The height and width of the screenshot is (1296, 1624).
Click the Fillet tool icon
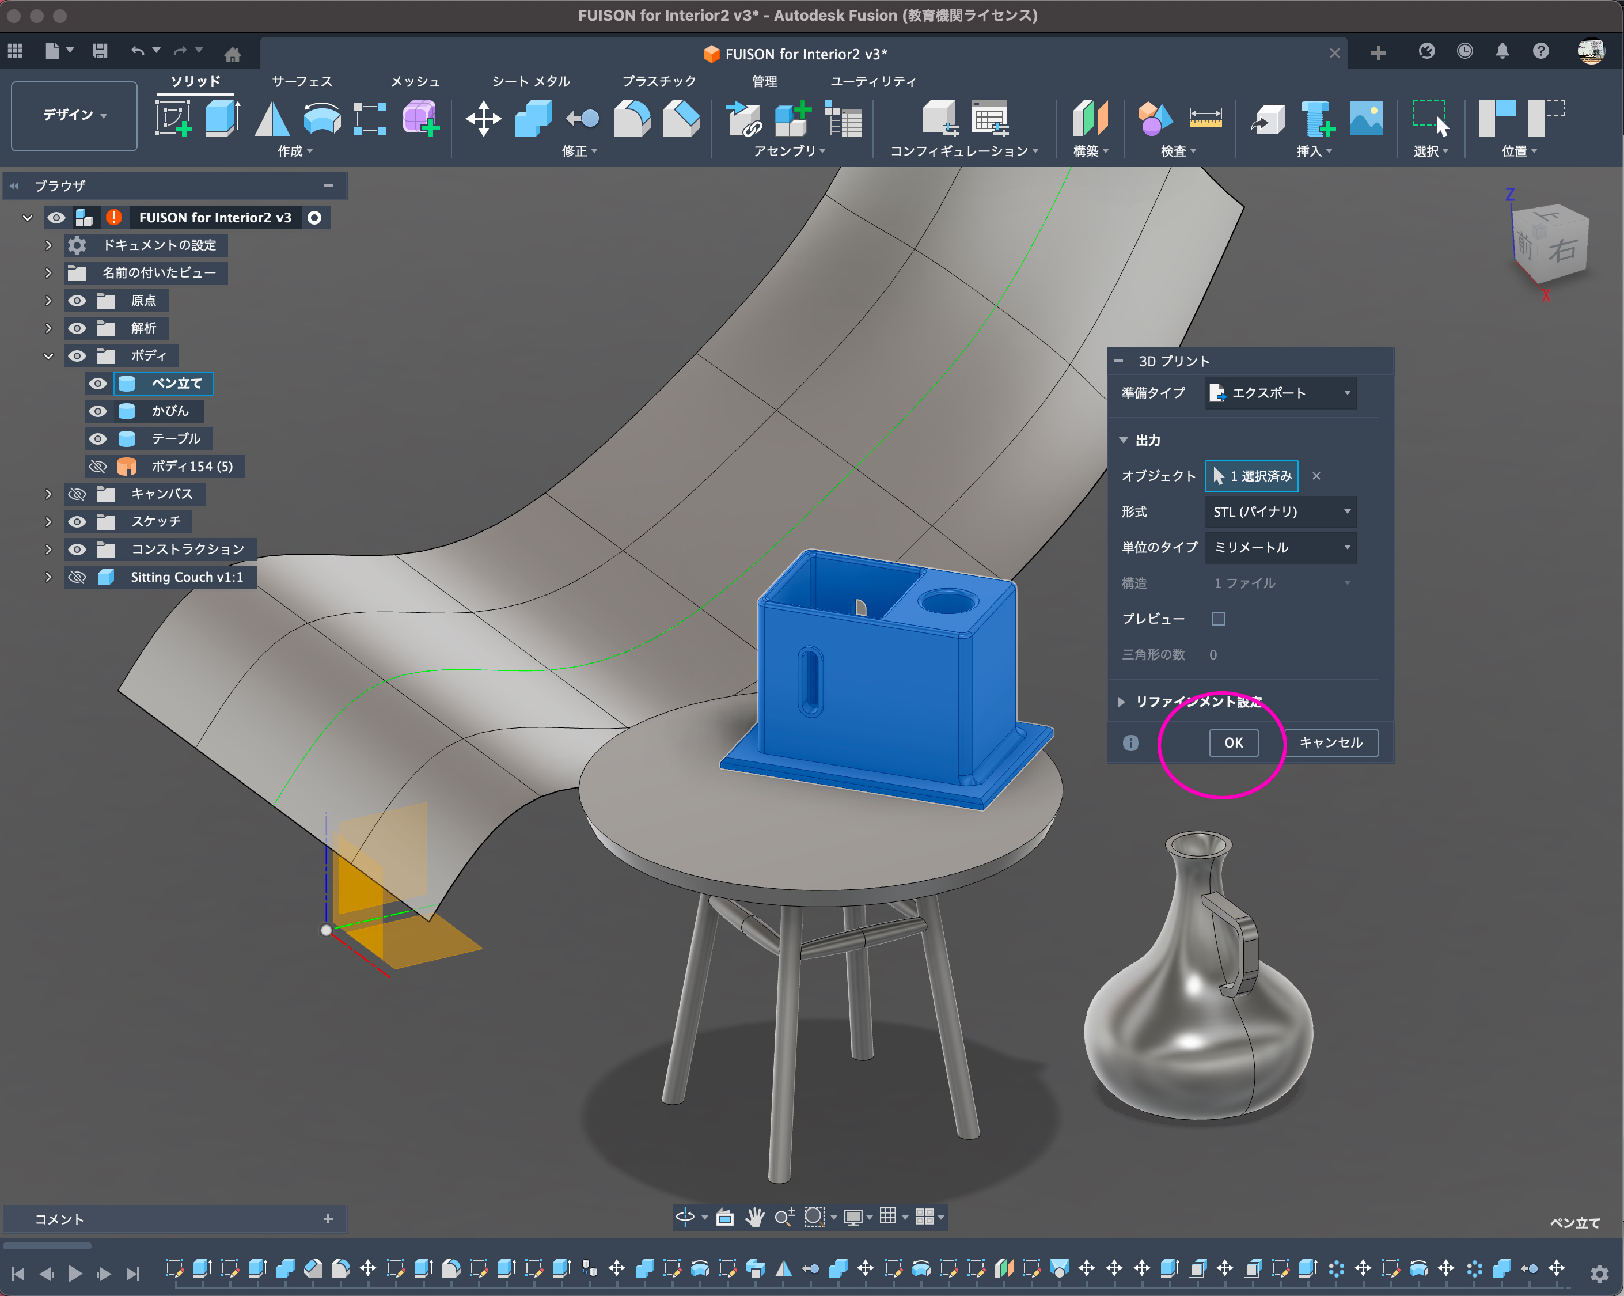[x=632, y=118]
